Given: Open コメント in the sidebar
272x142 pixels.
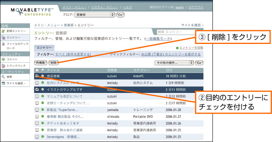Looking at the screenshot, I should click(12, 59).
